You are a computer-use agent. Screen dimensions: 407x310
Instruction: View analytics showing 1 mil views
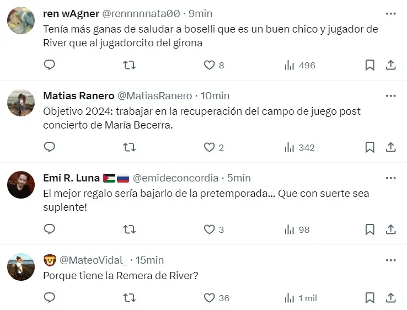click(301, 298)
